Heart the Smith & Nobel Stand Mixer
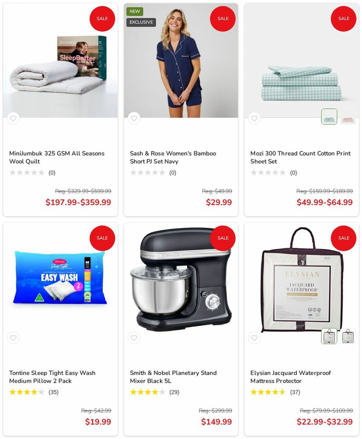The width and height of the screenshot is (362, 439). (x=134, y=338)
